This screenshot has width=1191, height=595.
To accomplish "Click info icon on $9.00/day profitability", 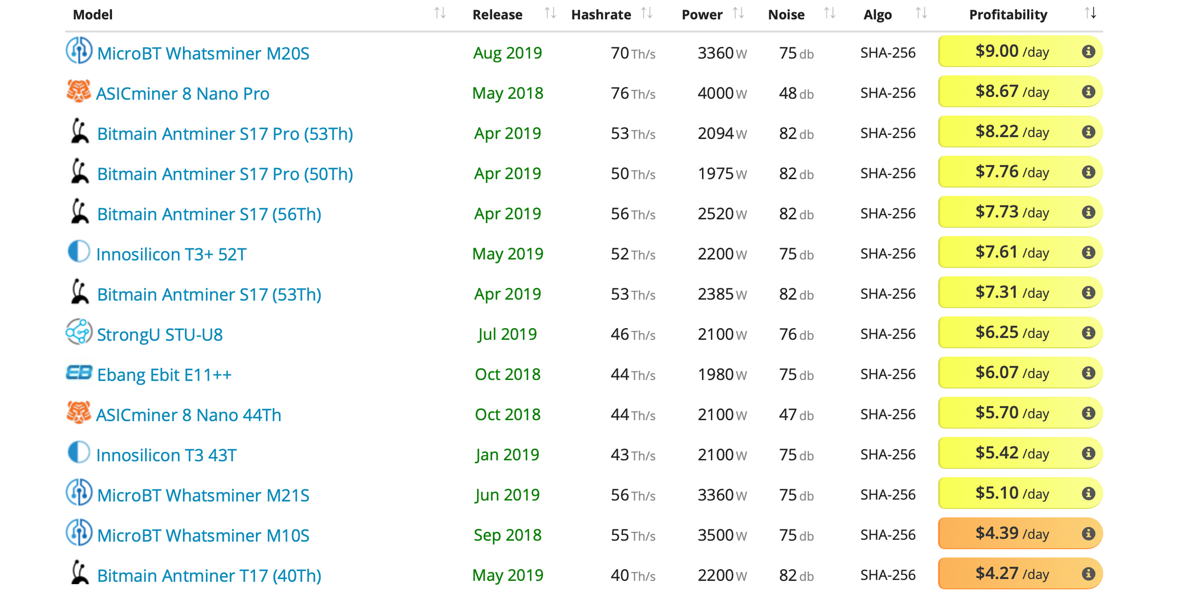I will coord(1088,51).
